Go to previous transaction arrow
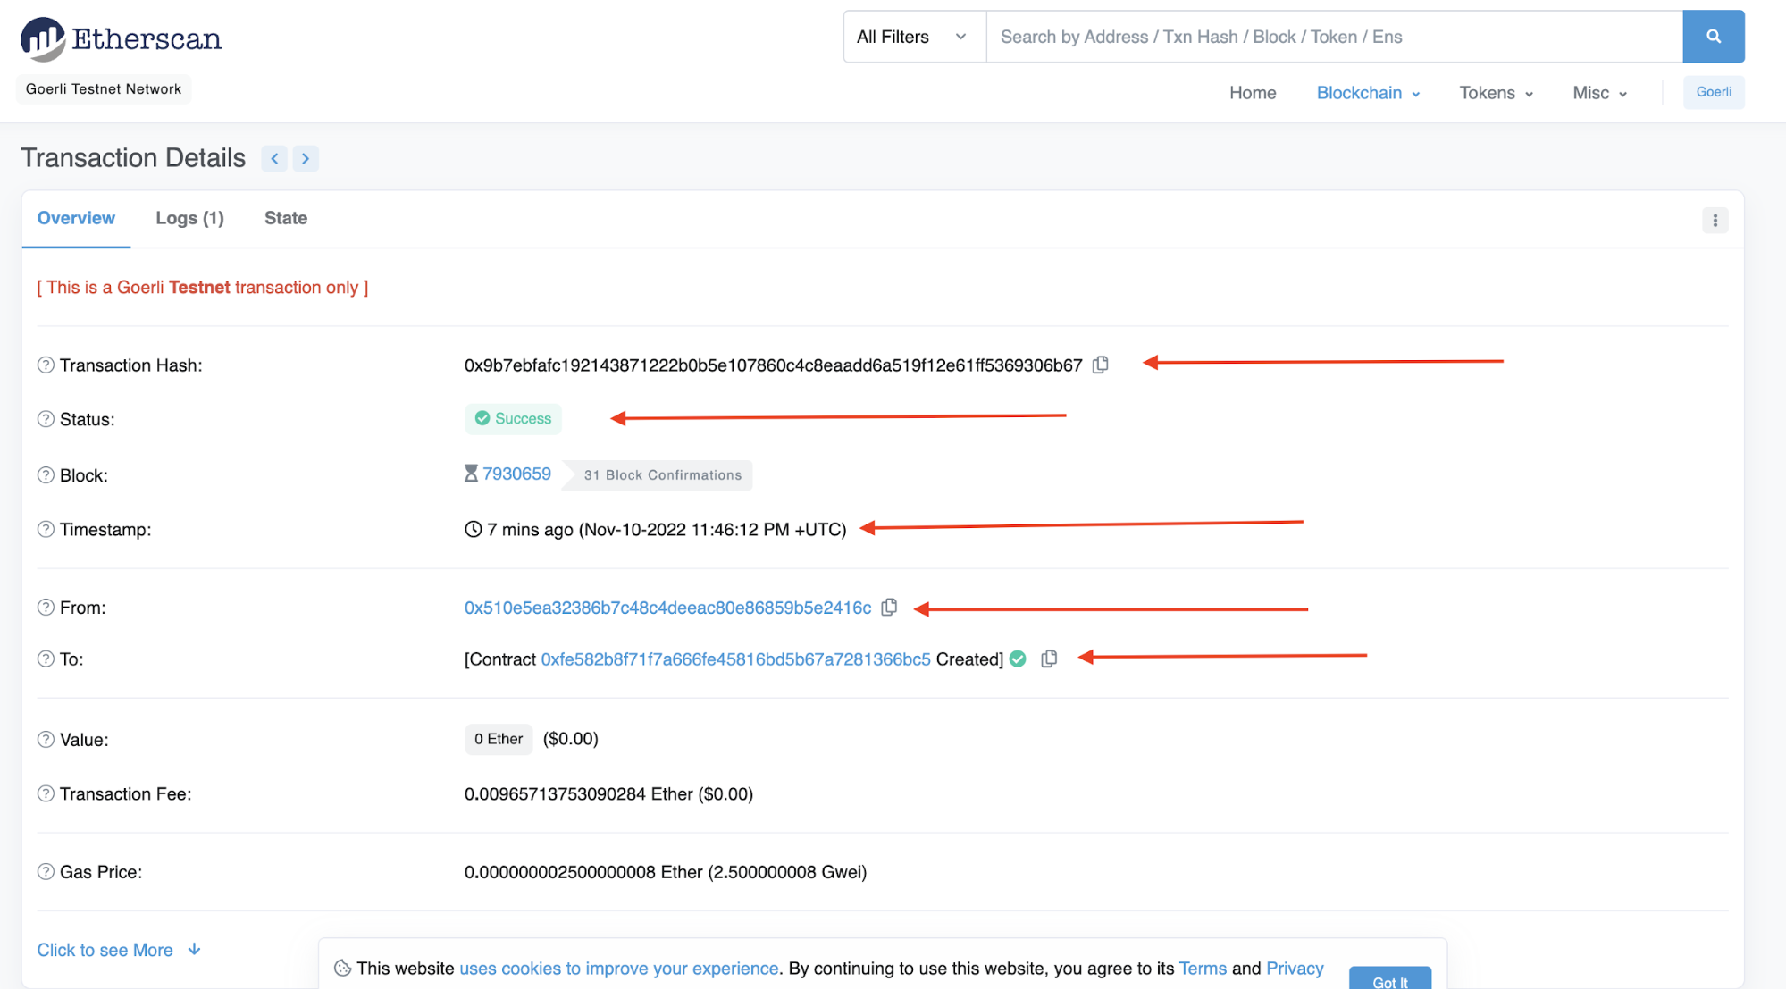1786x990 pixels. (x=274, y=158)
